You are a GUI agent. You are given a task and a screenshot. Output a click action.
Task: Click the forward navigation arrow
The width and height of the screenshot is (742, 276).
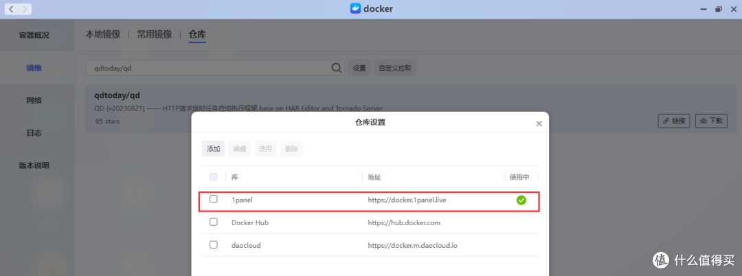(25, 9)
